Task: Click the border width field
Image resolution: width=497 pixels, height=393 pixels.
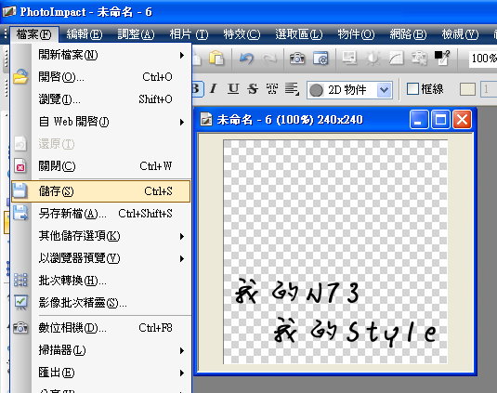Action: point(489,89)
